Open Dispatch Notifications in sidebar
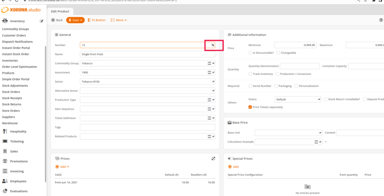Image resolution: width=384 pixels, height=196 pixels. coord(17,42)
